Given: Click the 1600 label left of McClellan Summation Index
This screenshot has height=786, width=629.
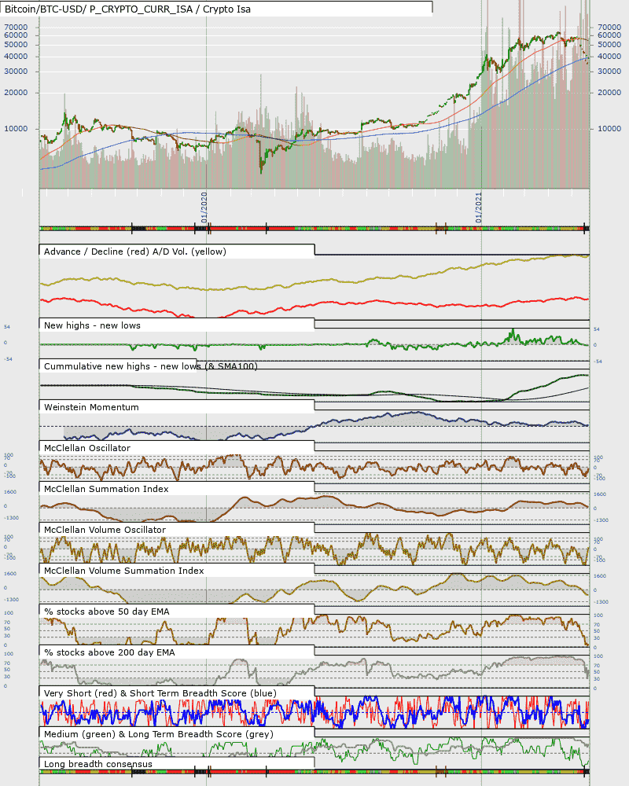Looking at the screenshot, I should (10, 492).
